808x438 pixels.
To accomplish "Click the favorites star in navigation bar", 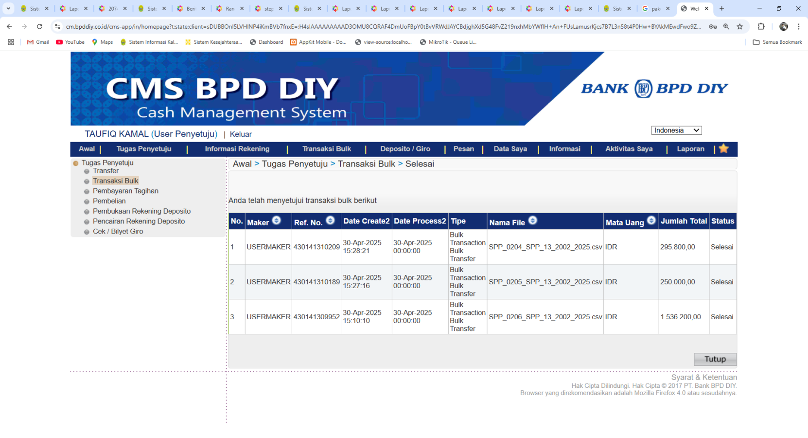I will 723,148.
